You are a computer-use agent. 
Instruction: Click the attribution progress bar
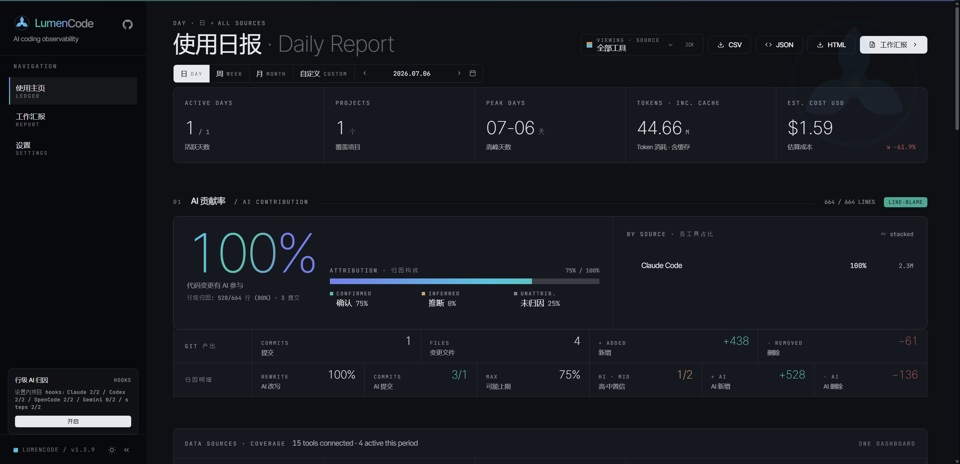pos(464,281)
